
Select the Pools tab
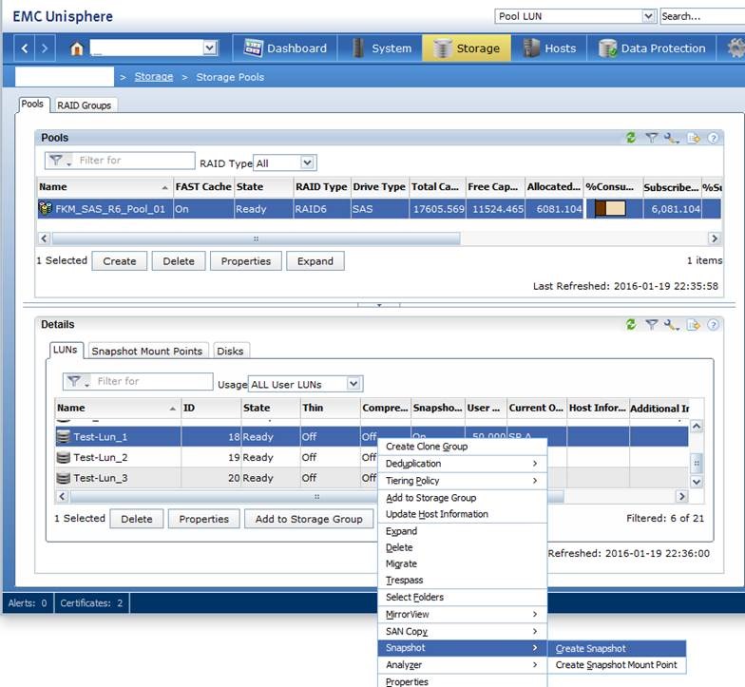point(32,105)
